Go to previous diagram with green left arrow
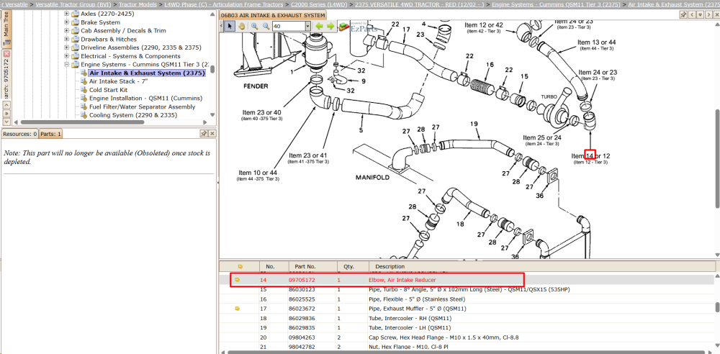 (319, 26)
